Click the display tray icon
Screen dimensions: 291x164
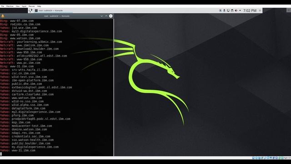click(x=228, y=10)
